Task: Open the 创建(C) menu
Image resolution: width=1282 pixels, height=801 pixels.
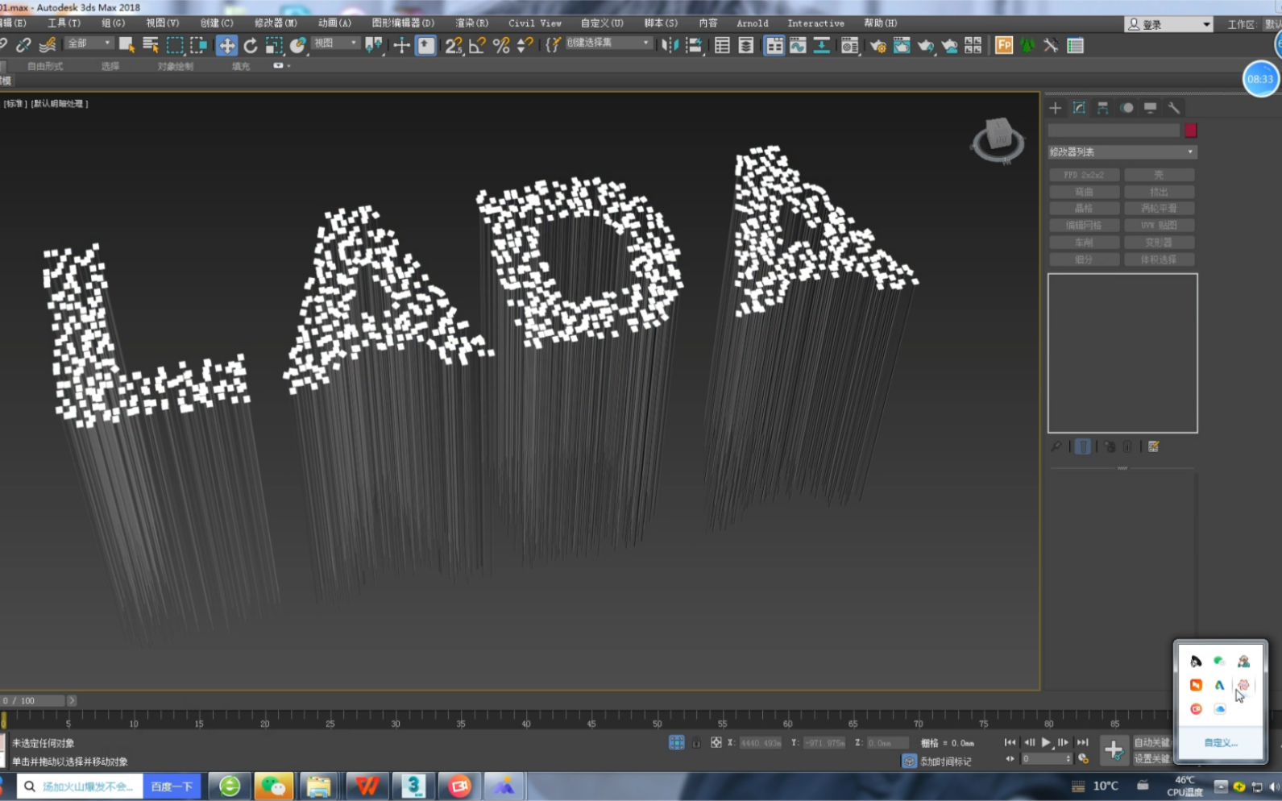Action: [x=217, y=23]
